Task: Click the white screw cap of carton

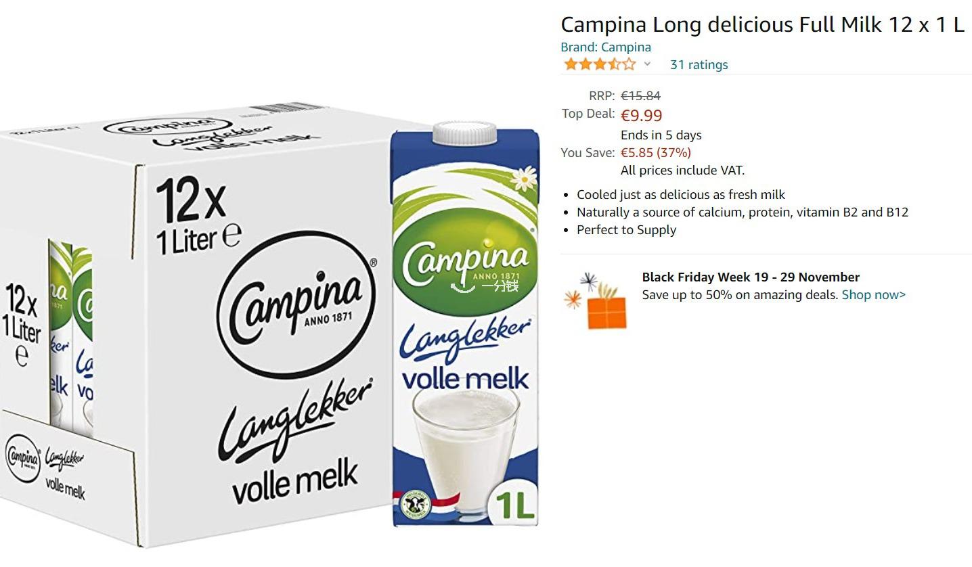Action: tap(464, 133)
